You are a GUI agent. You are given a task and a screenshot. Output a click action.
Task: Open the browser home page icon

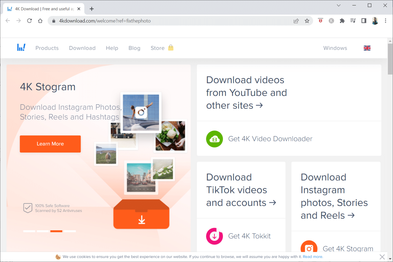40,21
